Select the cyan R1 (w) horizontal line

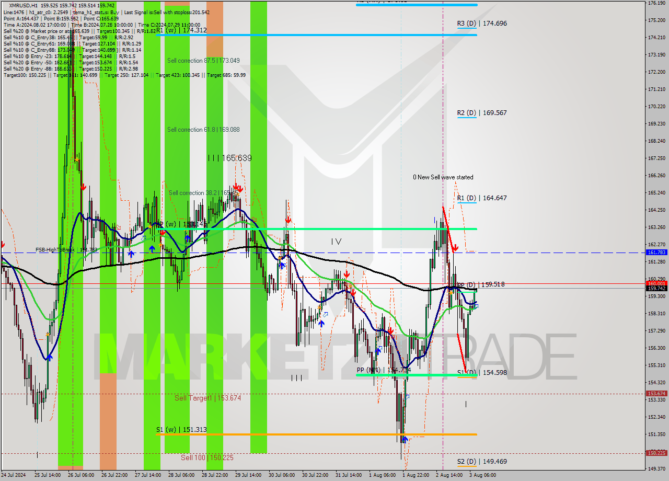coord(316,35)
